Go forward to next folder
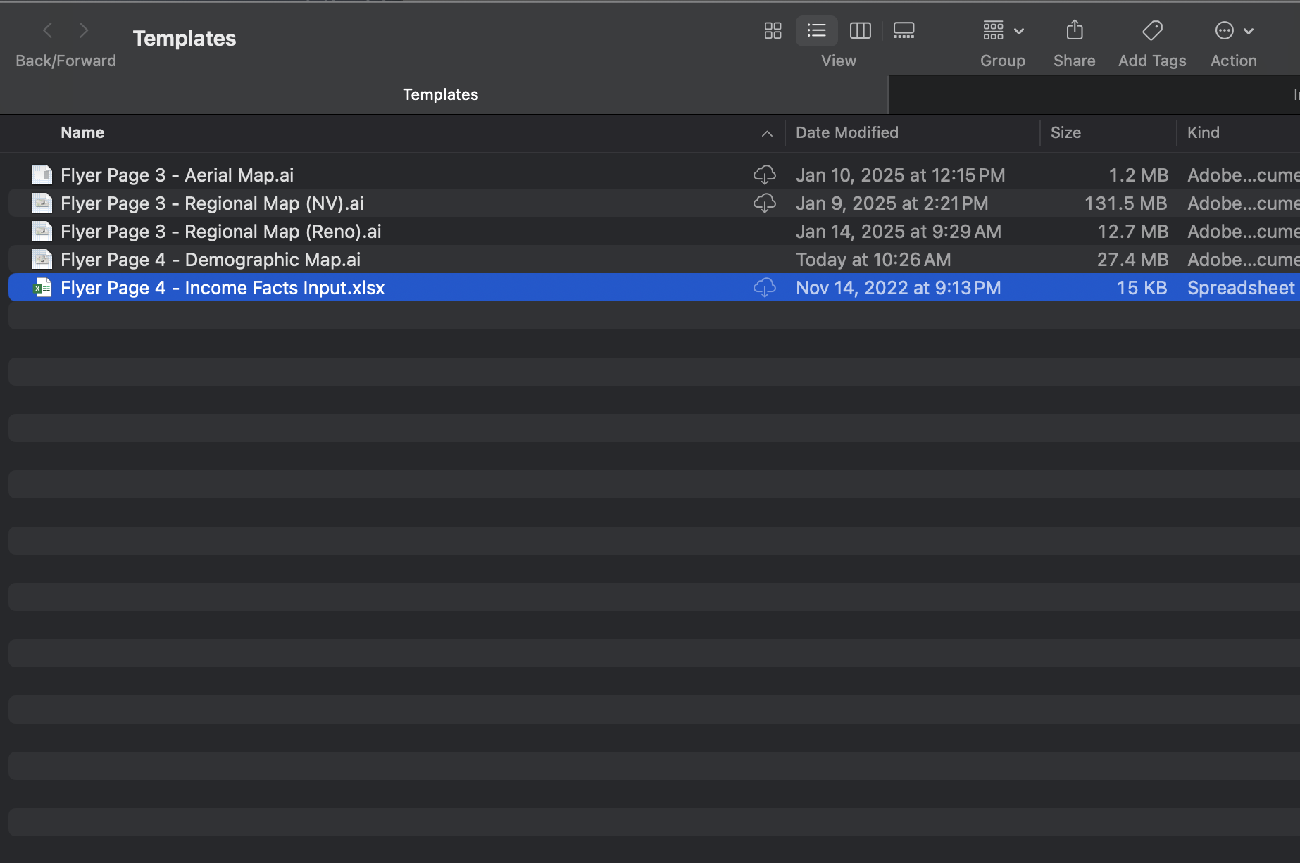1300x863 pixels. pos(84,30)
